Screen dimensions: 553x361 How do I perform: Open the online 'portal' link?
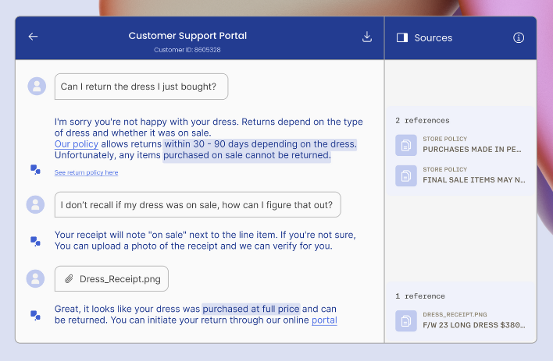coord(324,320)
